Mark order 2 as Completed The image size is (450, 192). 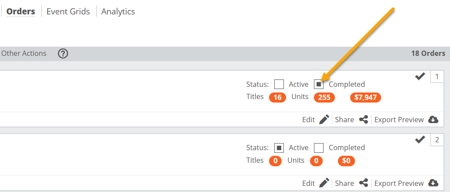[319, 148]
